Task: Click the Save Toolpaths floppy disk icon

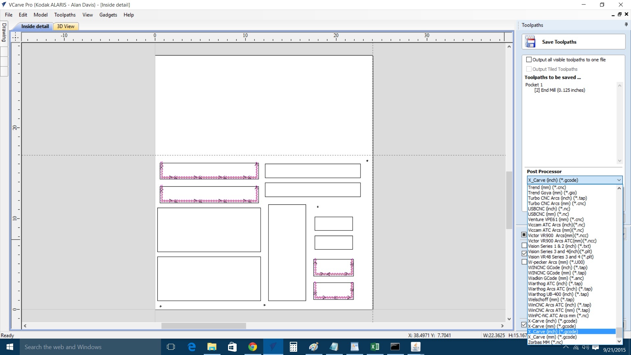Action: (530, 42)
